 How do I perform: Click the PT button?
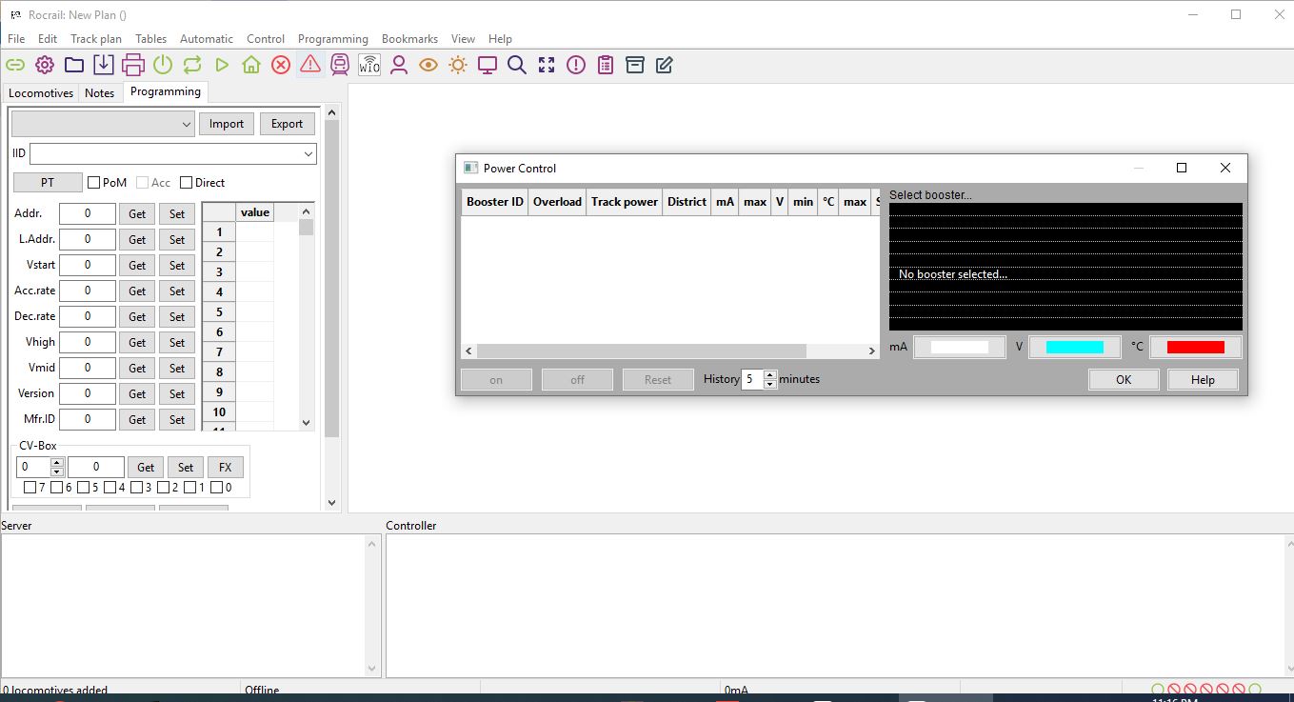click(x=48, y=183)
